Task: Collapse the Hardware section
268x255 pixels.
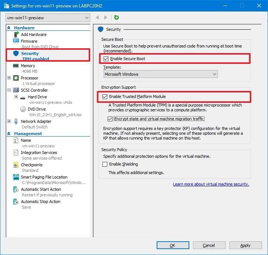Action: coord(9,28)
